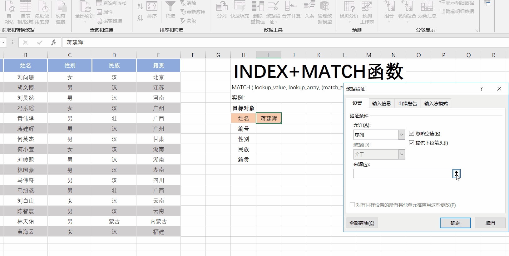Click the dialog help question mark
The width and height of the screenshot is (509, 256).
[481, 89]
